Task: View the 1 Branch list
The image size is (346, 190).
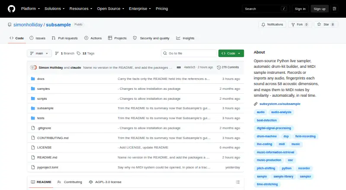Action: (x=64, y=54)
